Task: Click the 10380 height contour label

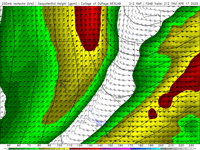Action: (x=118, y=97)
